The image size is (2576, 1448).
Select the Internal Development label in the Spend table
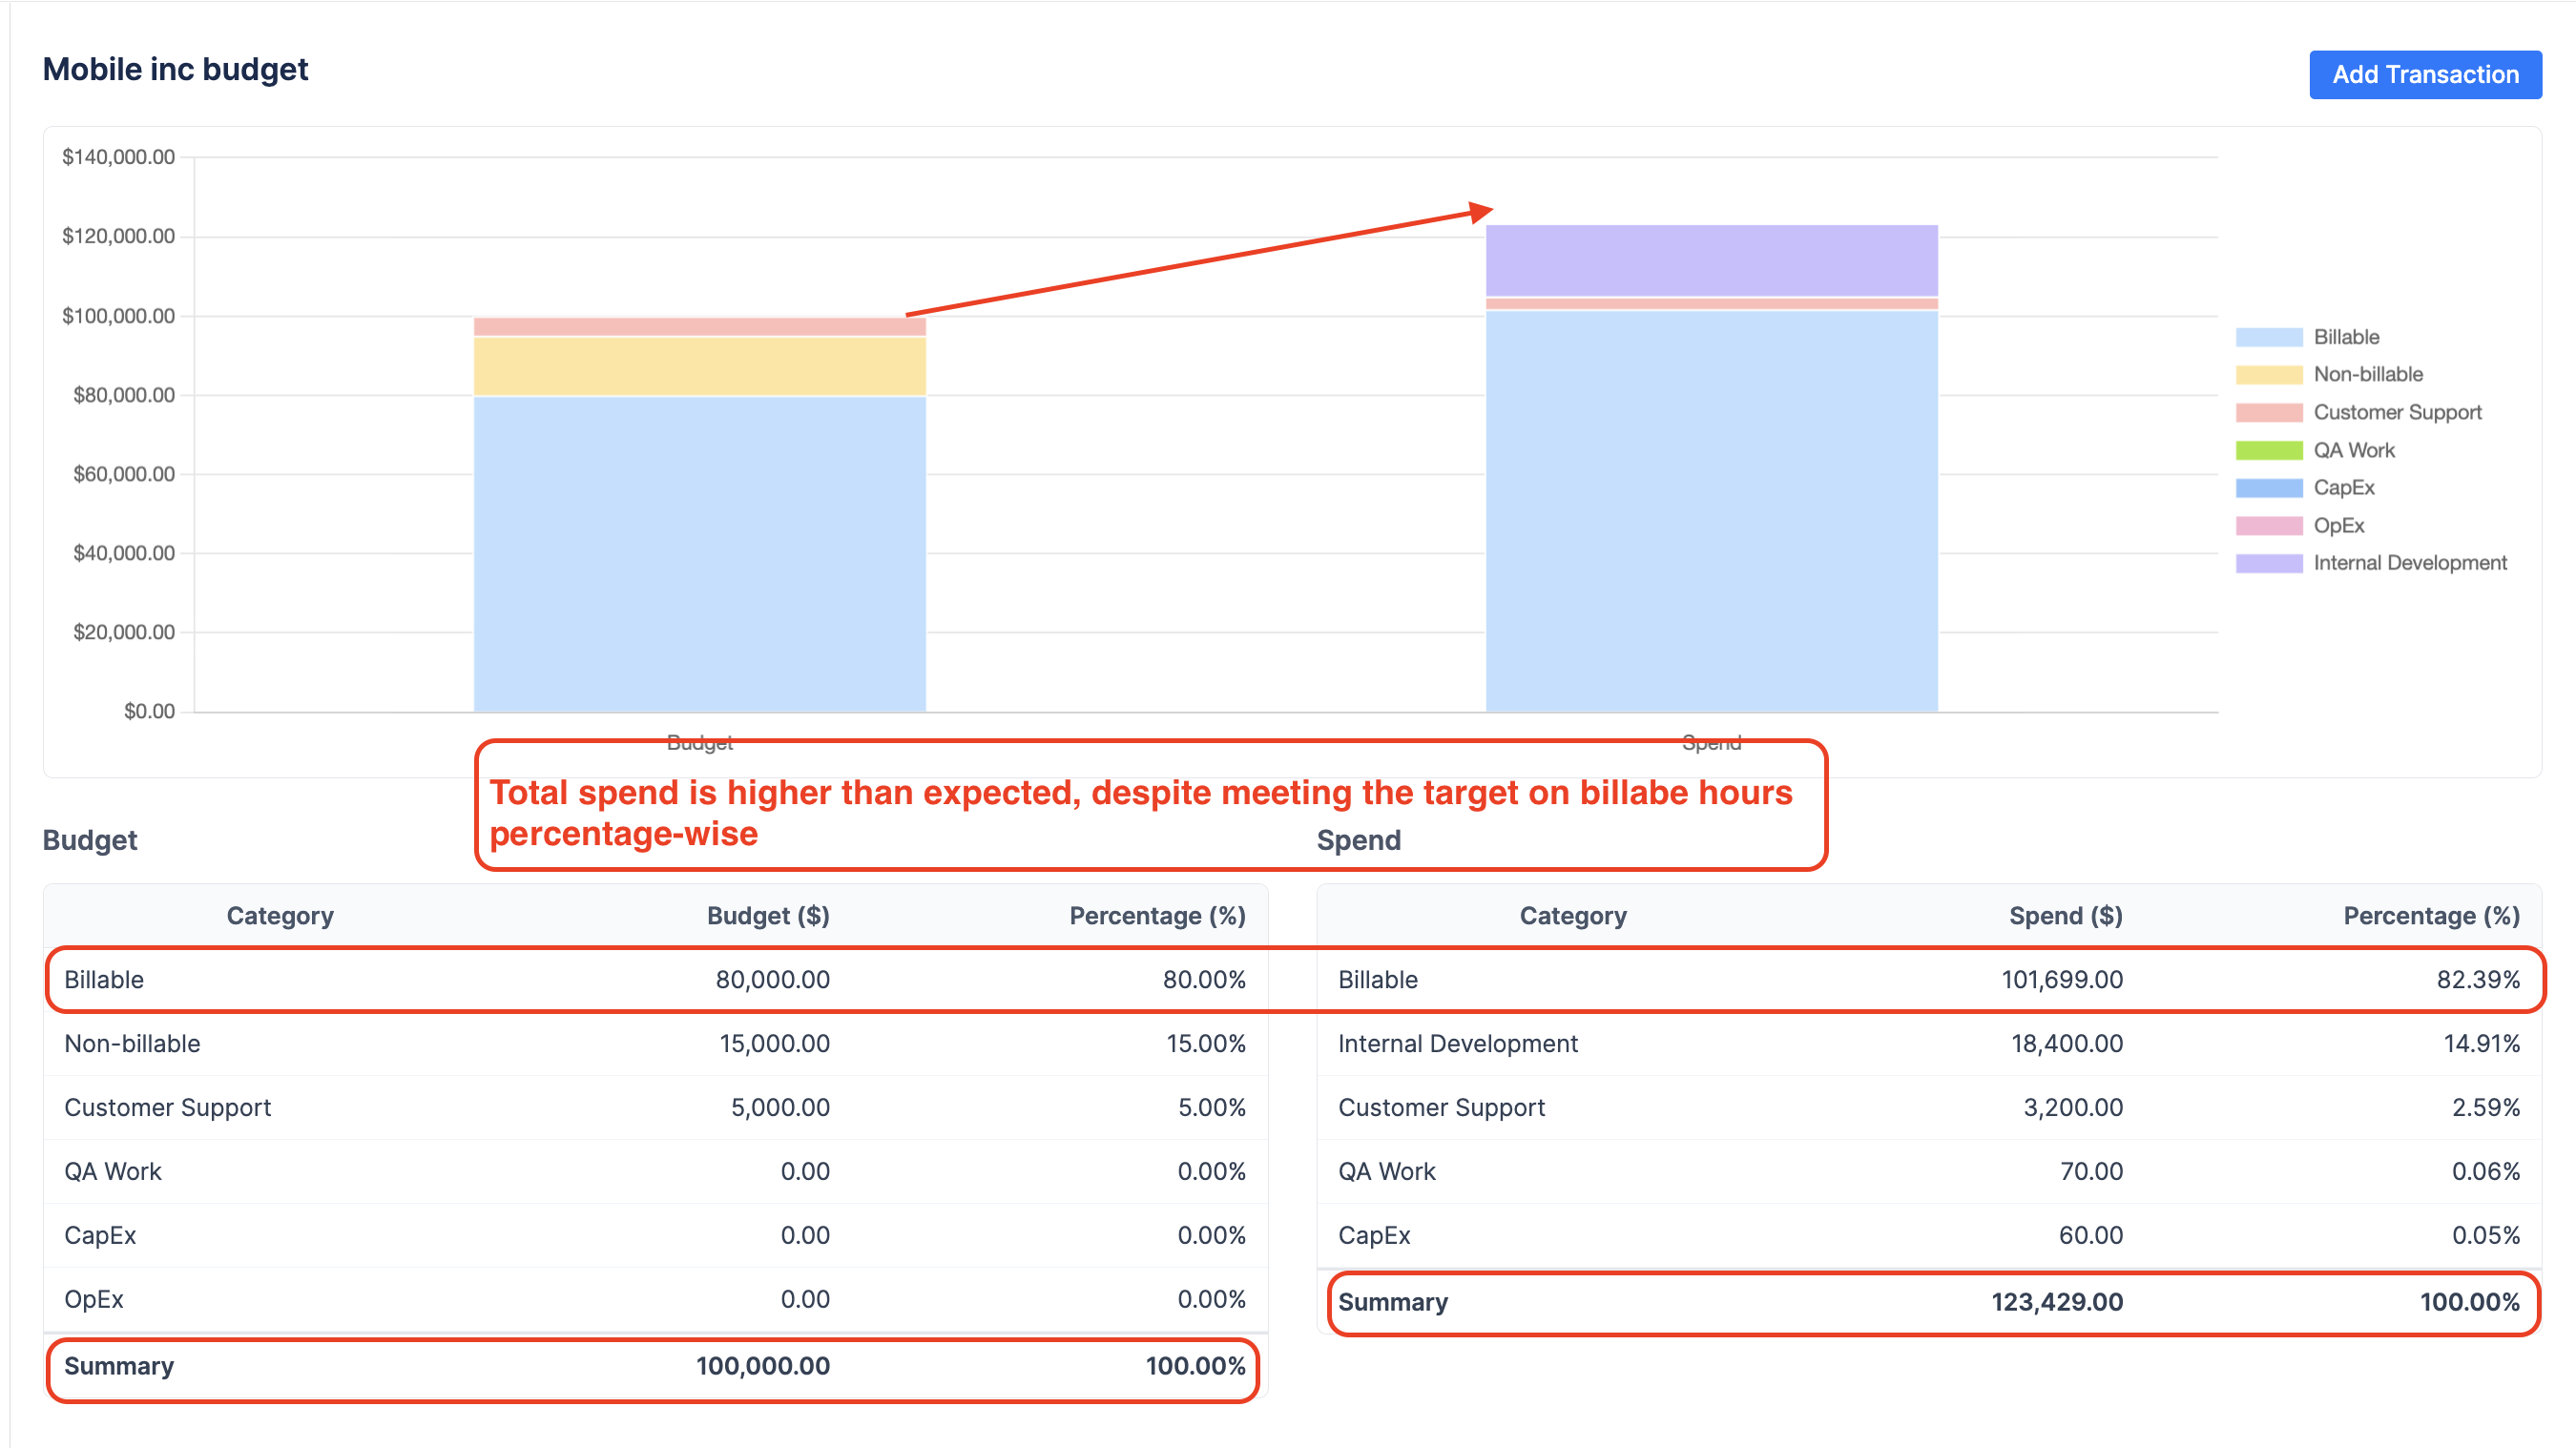(1458, 1044)
